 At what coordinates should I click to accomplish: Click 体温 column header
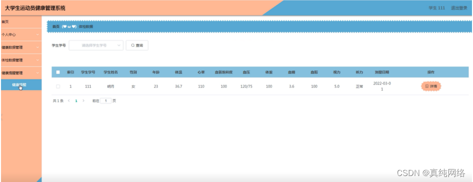(178, 72)
